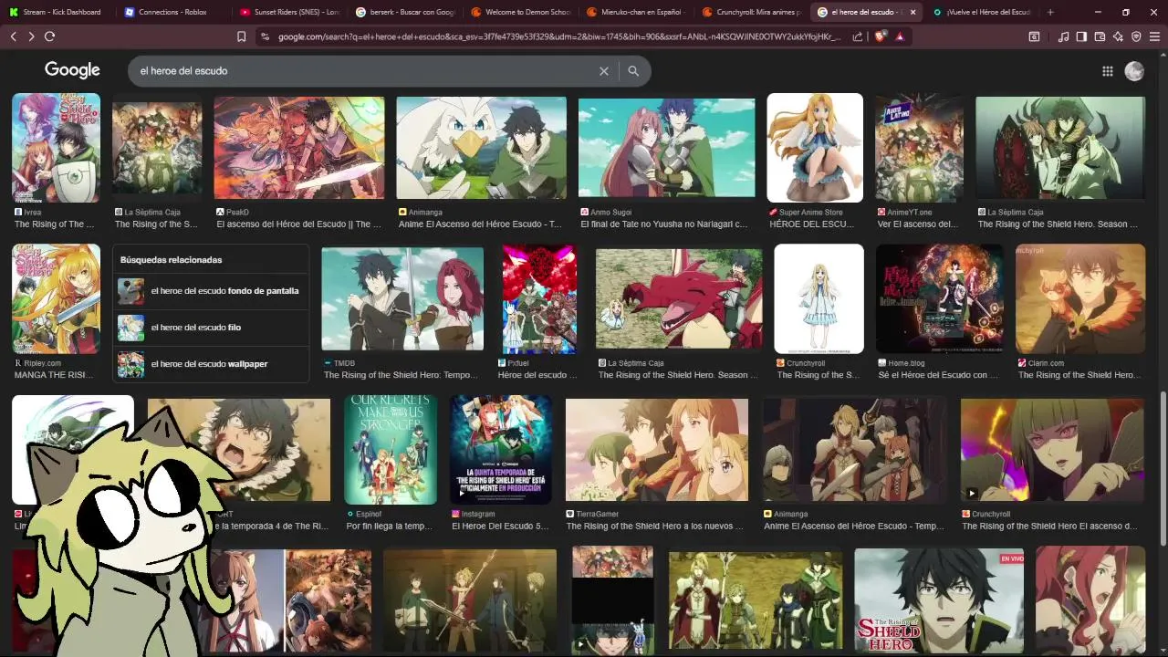Open the 'Our Regrets Make Us Stronger' poster thumbnail
Image resolution: width=1168 pixels, height=657 pixels.
(391, 450)
